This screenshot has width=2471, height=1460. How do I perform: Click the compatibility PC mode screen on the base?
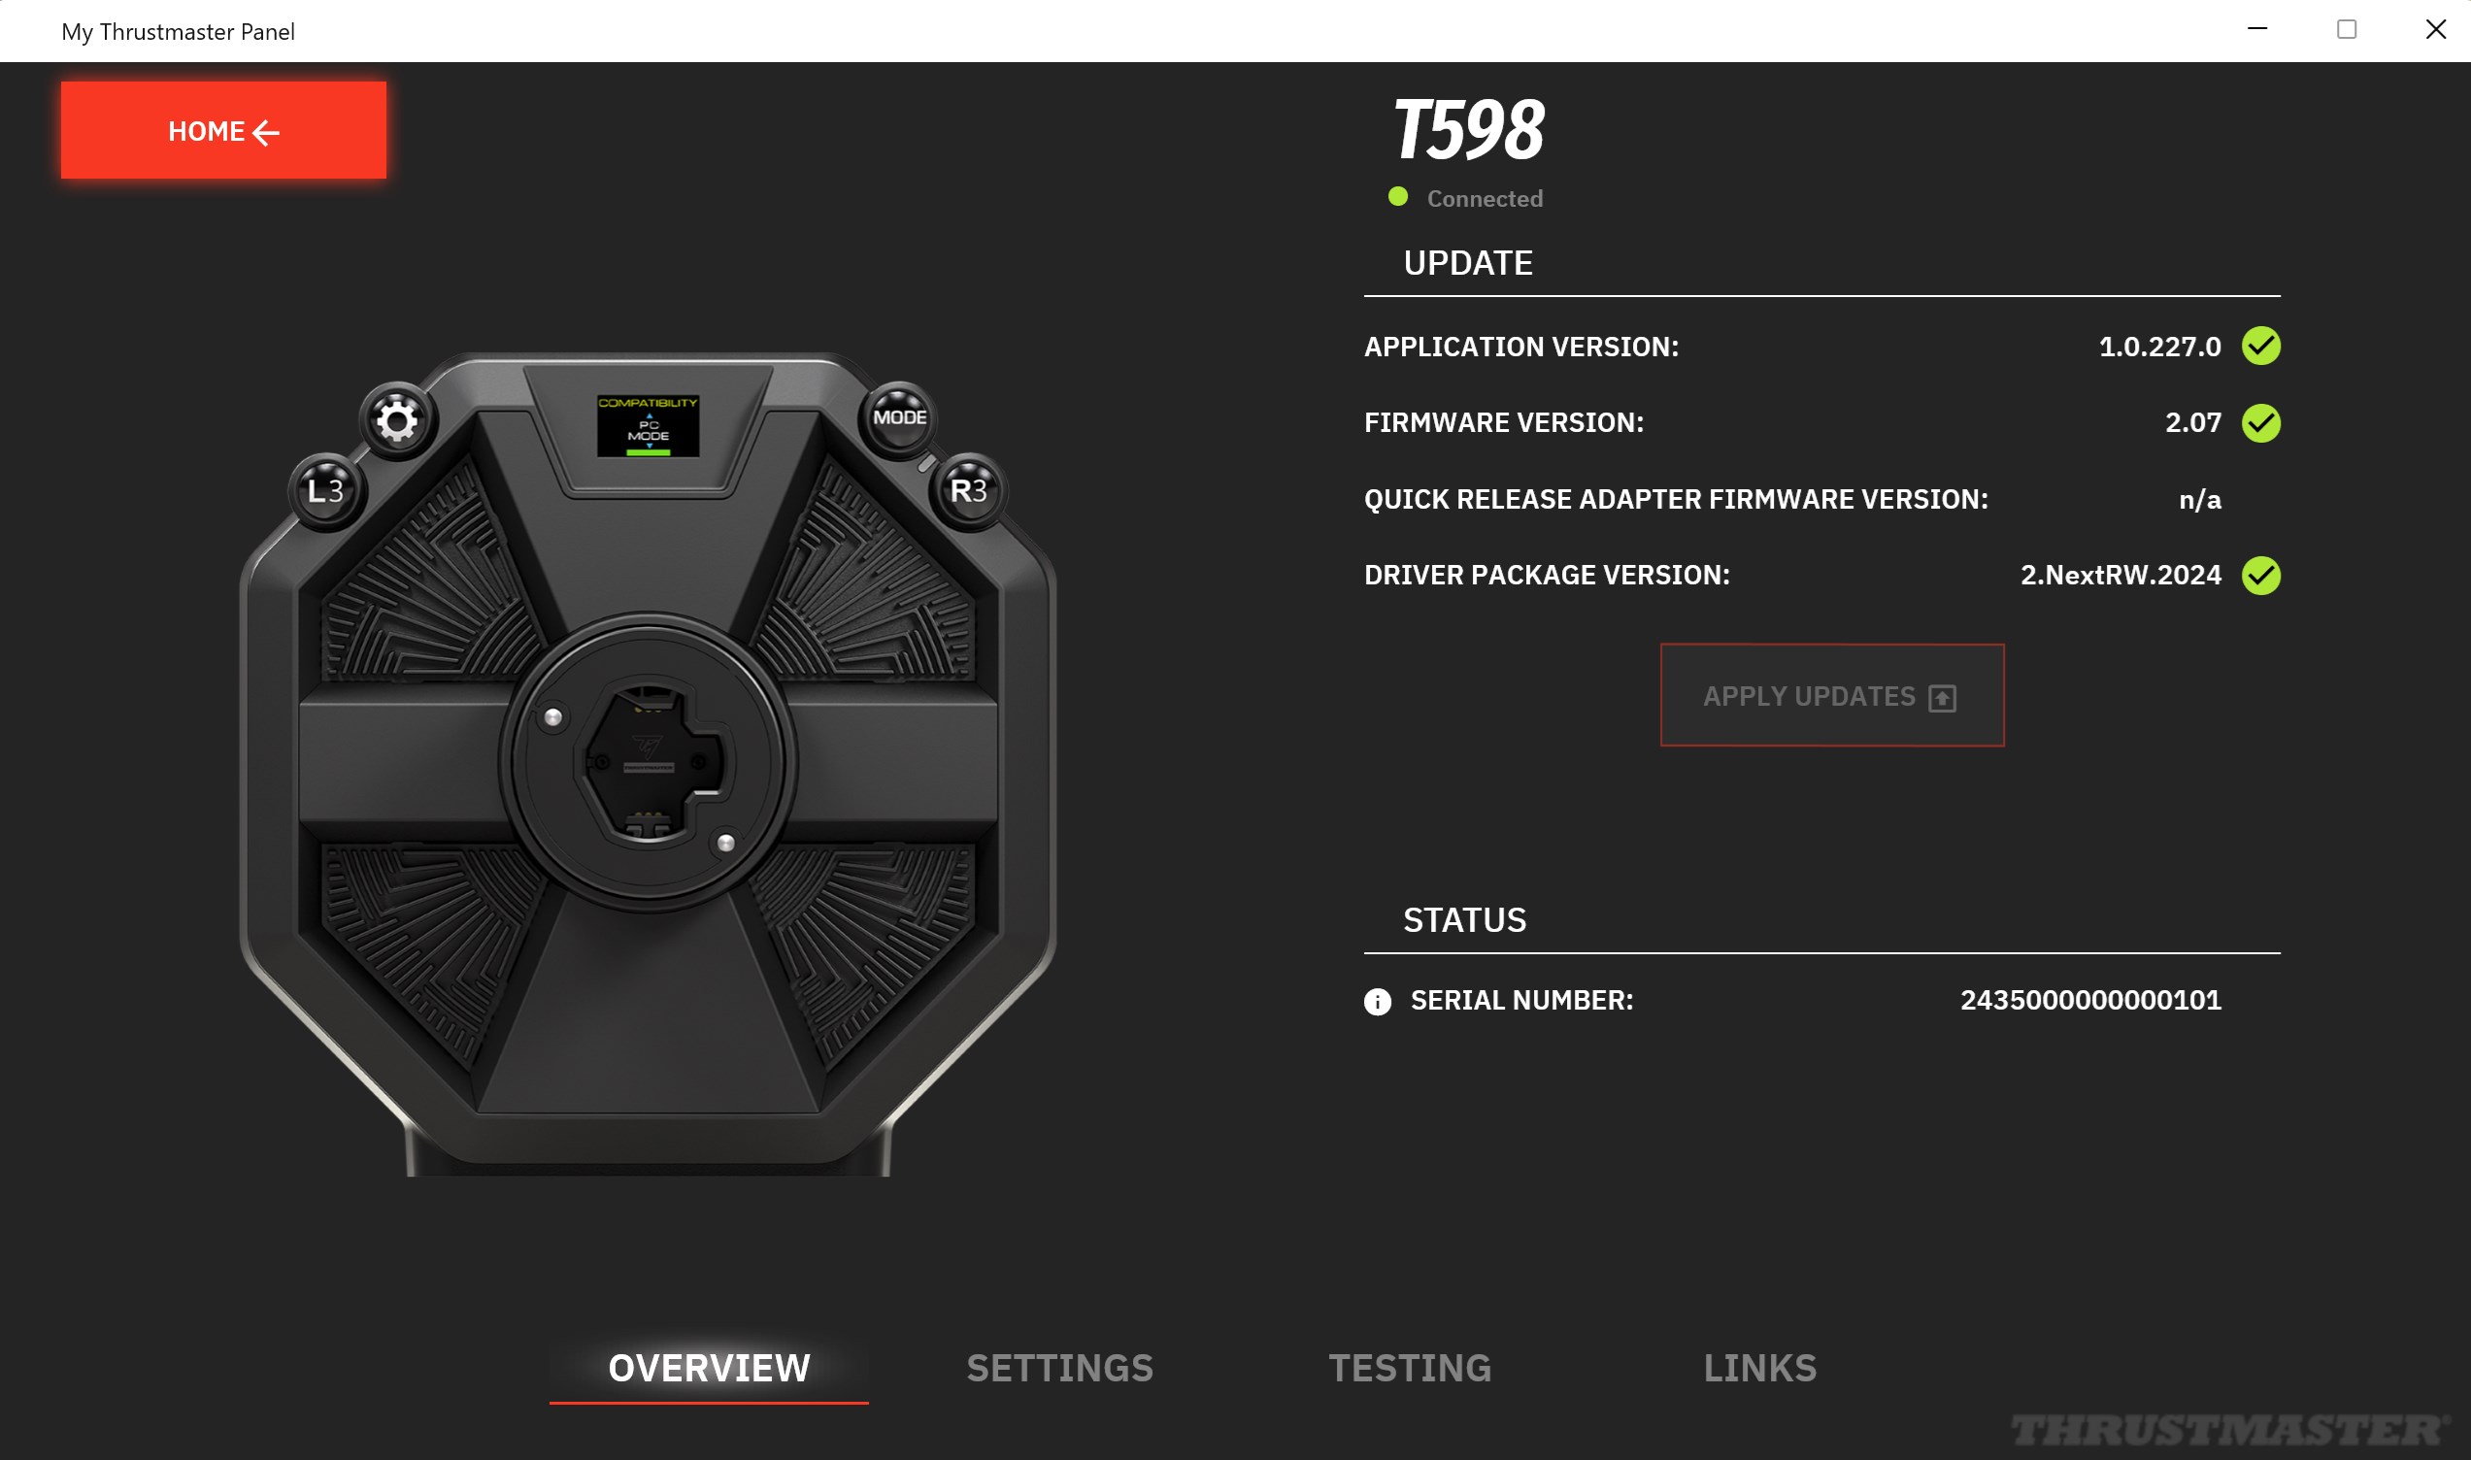click(649, 426)
